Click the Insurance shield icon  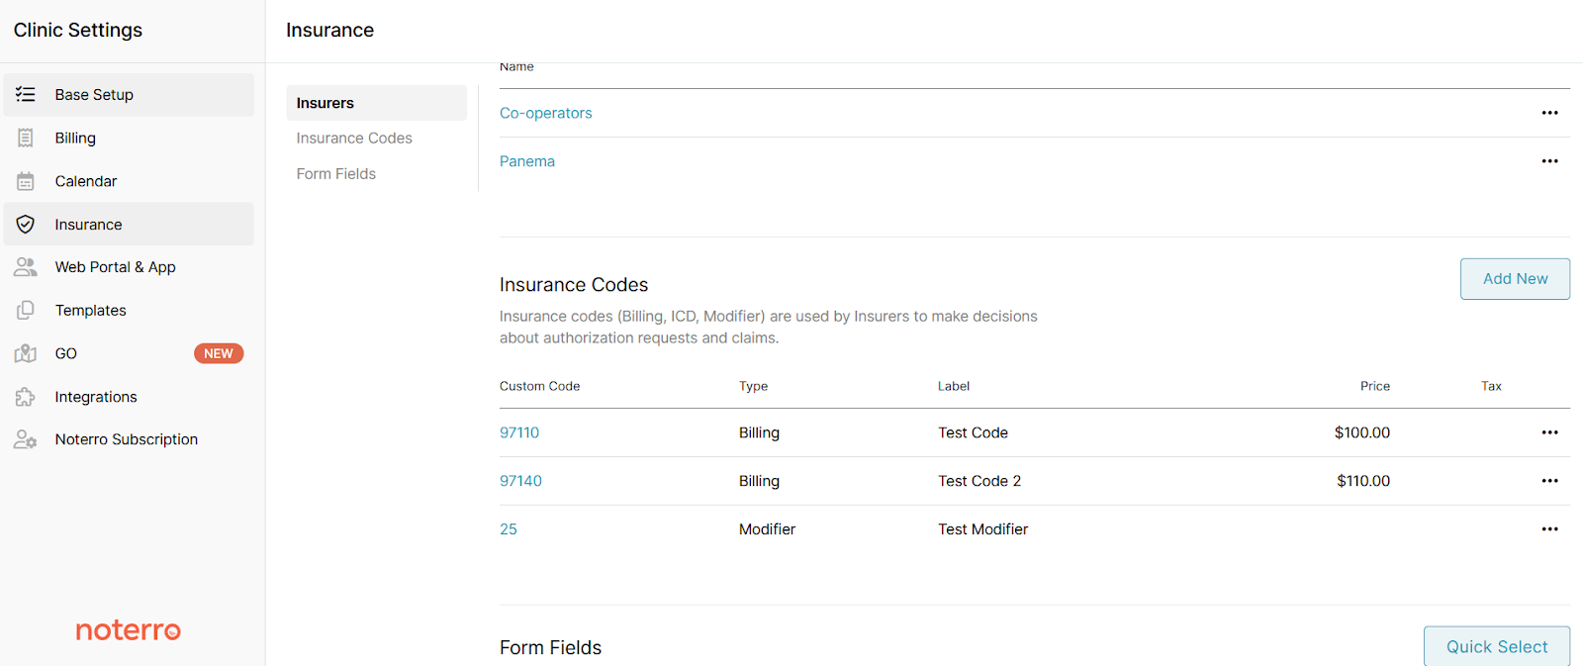click(x=26, y=225)
